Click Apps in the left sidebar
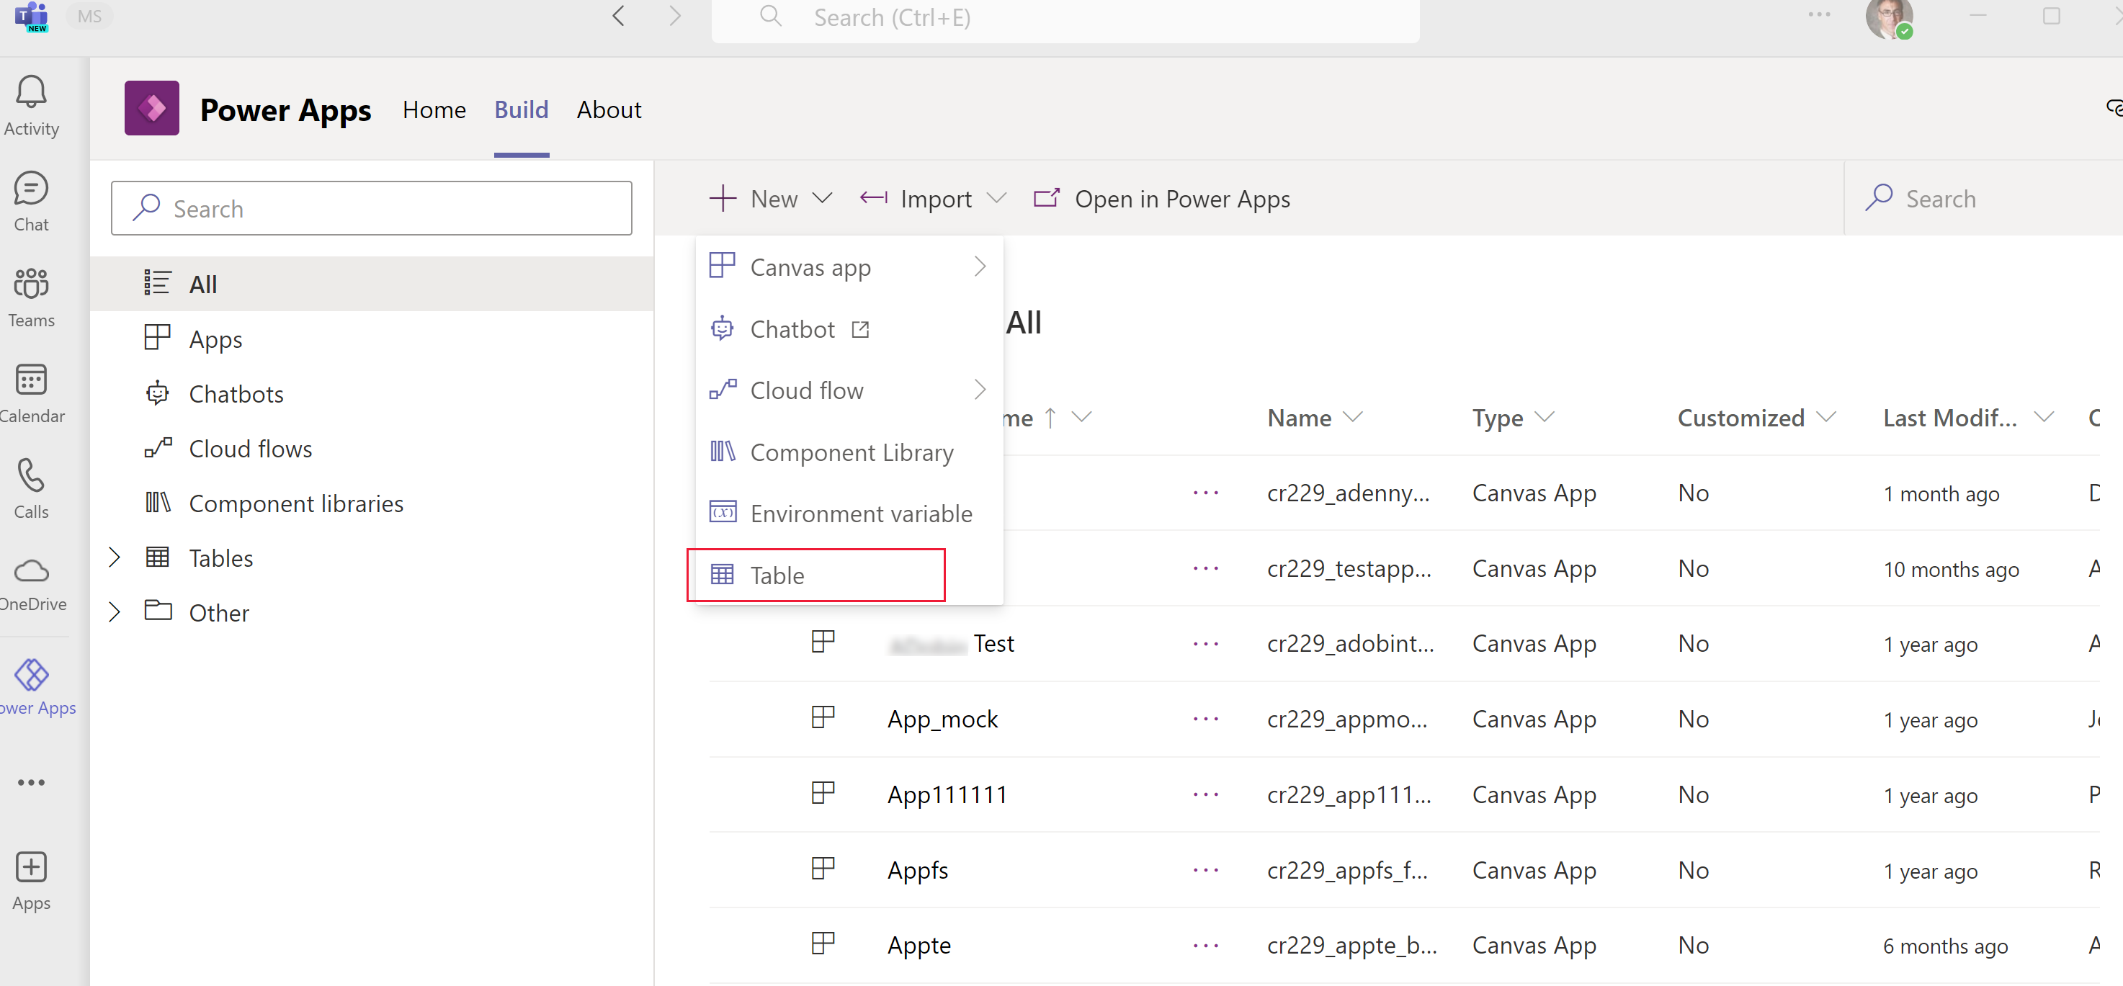2123x986 pixels. pyautogui.click(x=215, y=339)
